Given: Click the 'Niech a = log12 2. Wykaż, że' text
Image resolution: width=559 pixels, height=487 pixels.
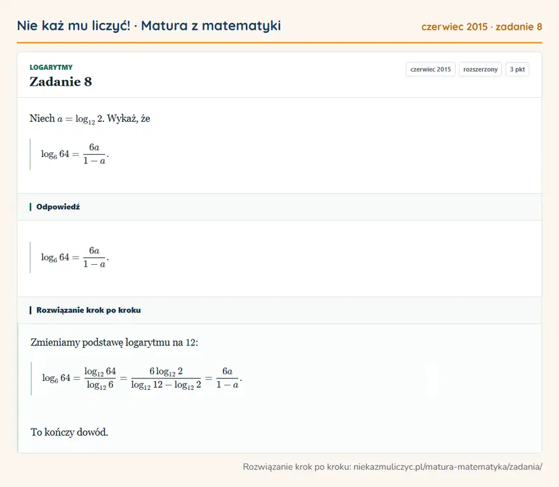Looking at the screenshot, I should coord(90,119).
